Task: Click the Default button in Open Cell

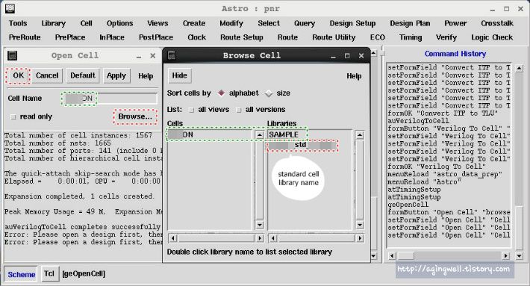Action: (x=83, y=75)
